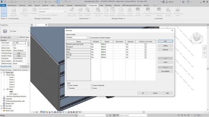Image resolution: width=209 pixels, height=117 pixels.
Task: Click Collaborate in Cloud ribbon icon
Action: (25, 12)
